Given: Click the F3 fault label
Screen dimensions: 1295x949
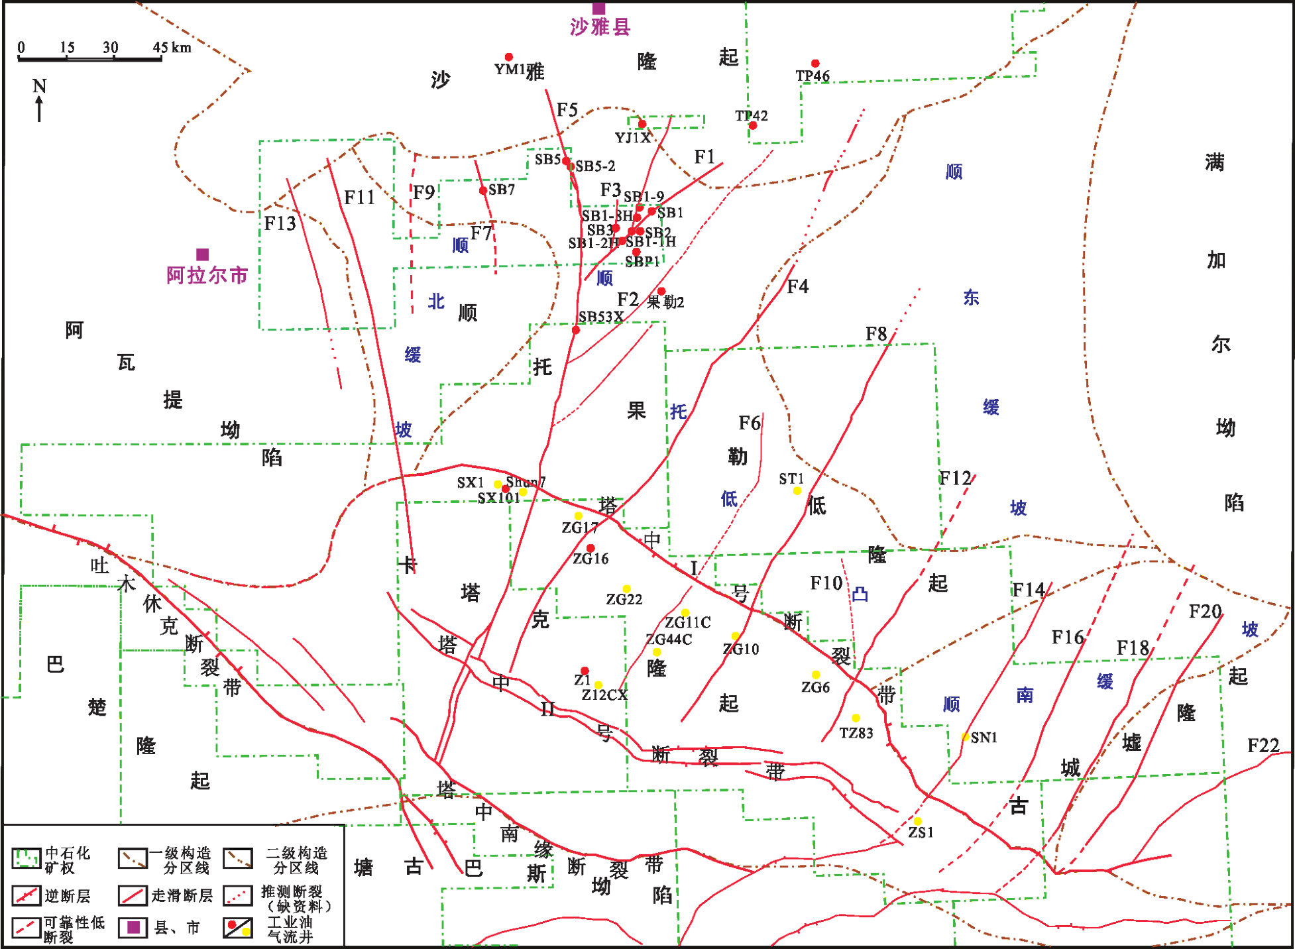Looking at the screenshot, I should point(610,190).
